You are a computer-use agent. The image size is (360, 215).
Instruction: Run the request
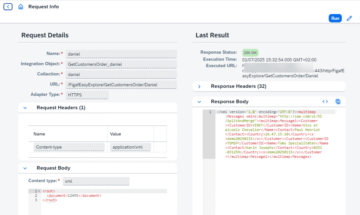click(x=335, y=18)
